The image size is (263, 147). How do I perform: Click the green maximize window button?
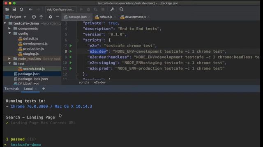pyautogui.click(x=14, y=3)
